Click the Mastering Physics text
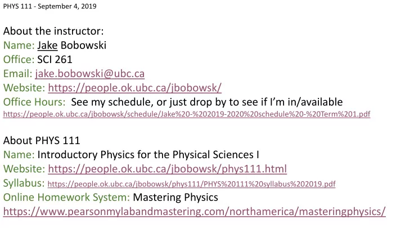 pos(175,198)
